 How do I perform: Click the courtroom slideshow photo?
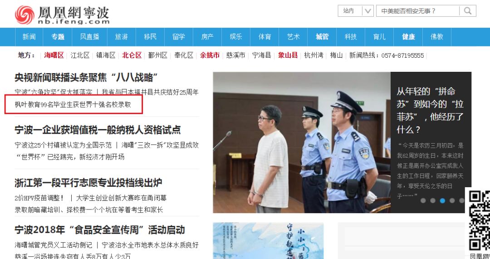coord(302,142)
